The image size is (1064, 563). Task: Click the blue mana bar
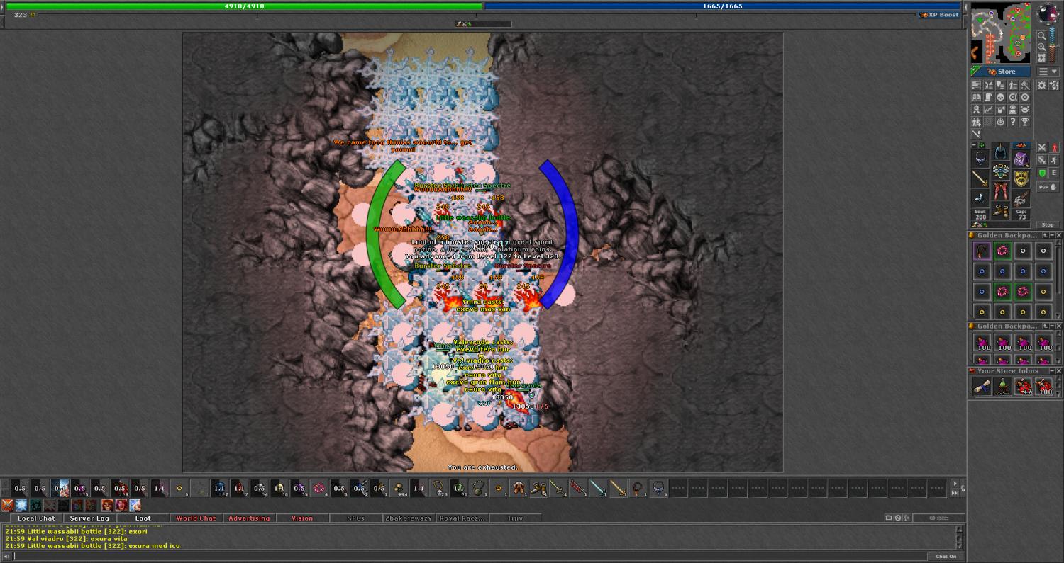tap(722, 6)
